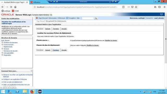Viewport: 167px width, 94px height.
Task: Open Aide in the console toolbar
Action: [78, 18]
